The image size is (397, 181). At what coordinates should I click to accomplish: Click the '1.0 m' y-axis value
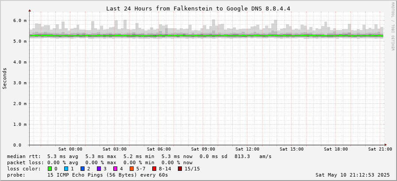pyautogui.click(x=20, y=124)
